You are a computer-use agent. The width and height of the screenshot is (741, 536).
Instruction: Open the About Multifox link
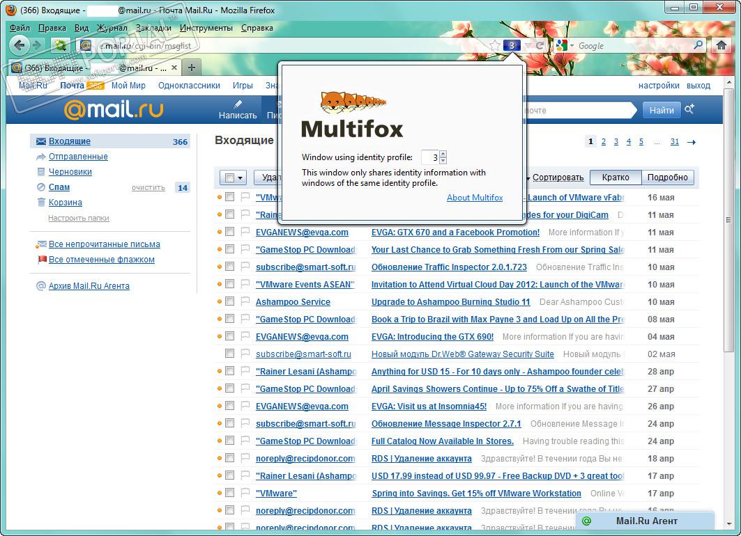[x=475, y=198]
